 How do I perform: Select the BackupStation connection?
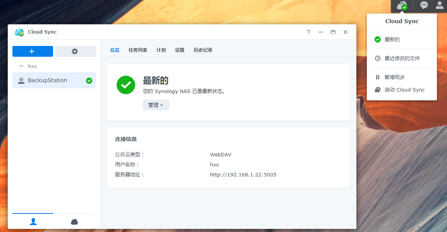[x=54, y=80]
